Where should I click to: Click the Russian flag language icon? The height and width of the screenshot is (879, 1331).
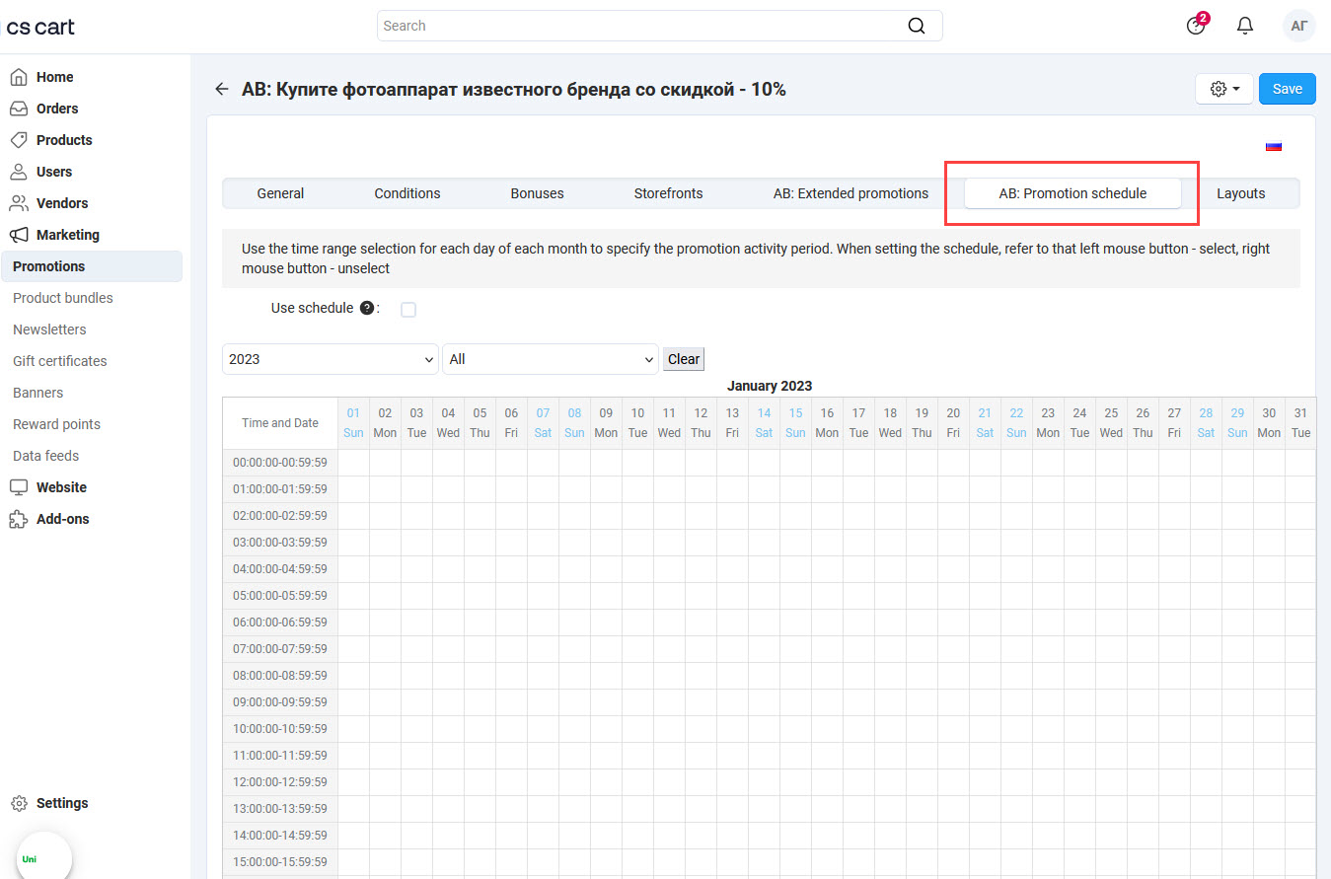pyautogui.click(x=1273, y=146)
